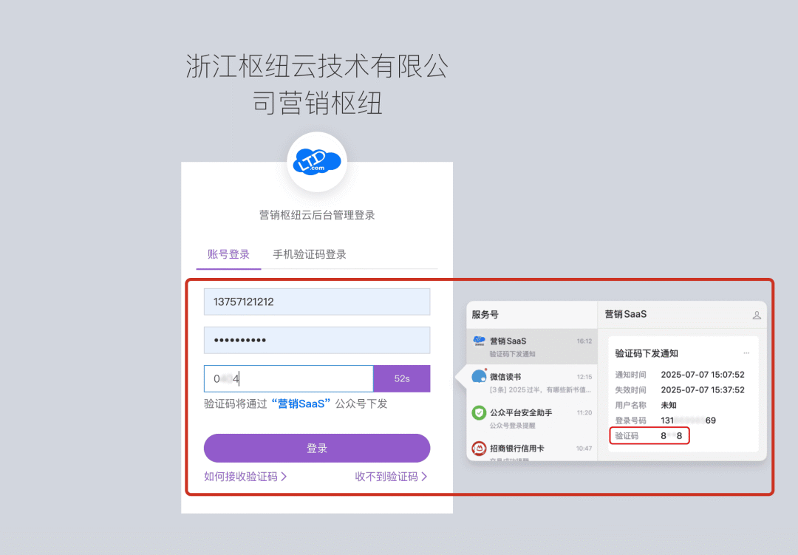Open 如何接收验证码 help link
Viewport: 798px width, 555px height.
[x=245, y=477]
